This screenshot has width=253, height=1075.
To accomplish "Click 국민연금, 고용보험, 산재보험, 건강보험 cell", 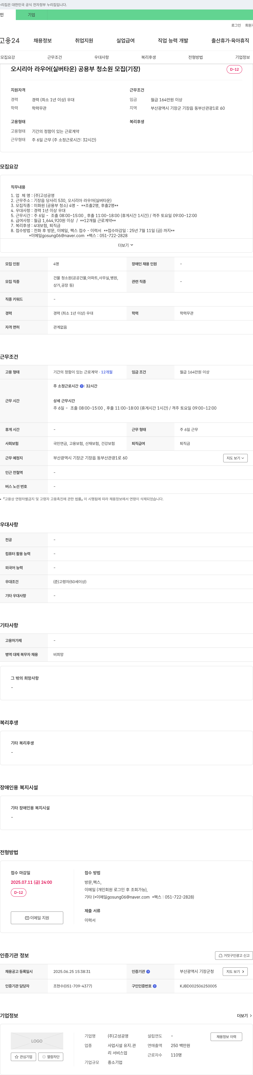I will pyautogui.click(x=84, y=444).
